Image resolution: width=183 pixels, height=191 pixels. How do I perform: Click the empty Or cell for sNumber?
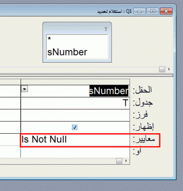[75, 151]
